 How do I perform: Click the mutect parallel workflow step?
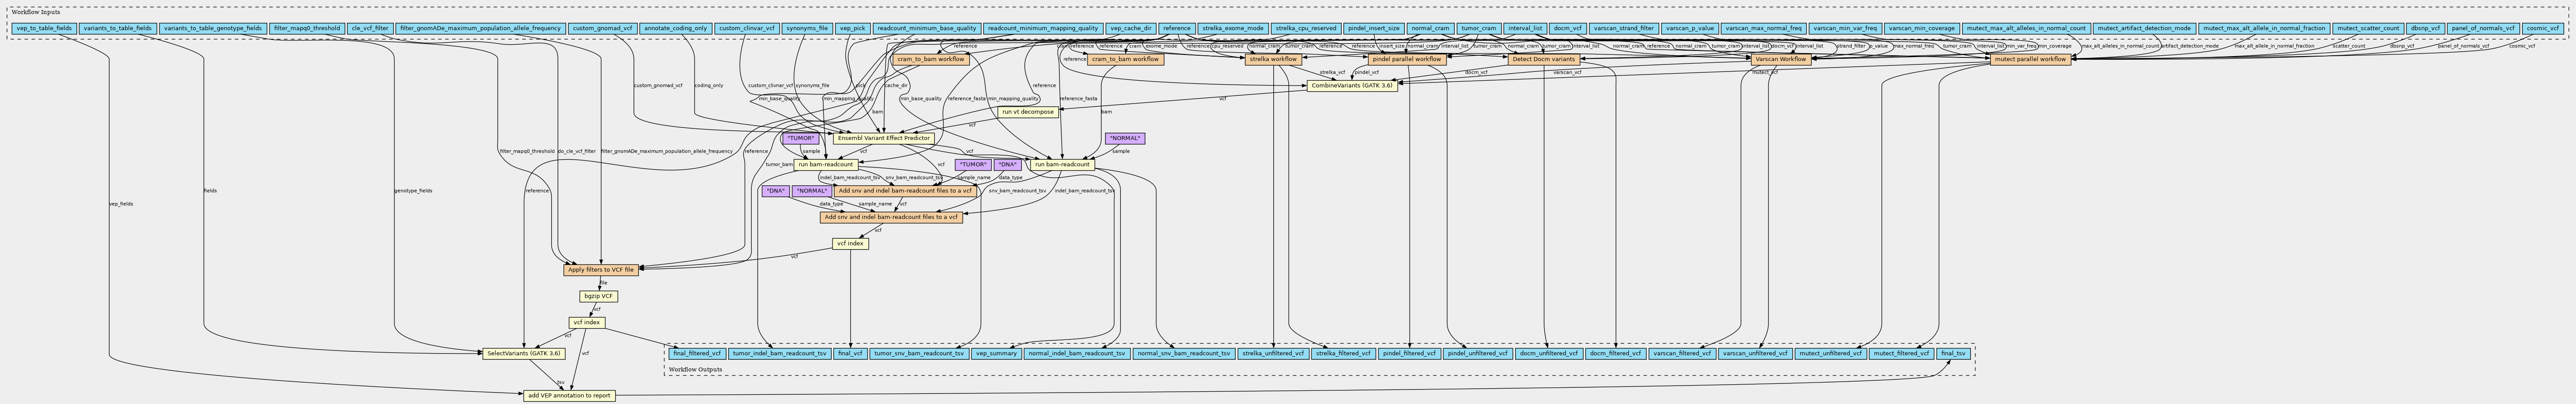pyautogui.click(x=2030, y=59)
